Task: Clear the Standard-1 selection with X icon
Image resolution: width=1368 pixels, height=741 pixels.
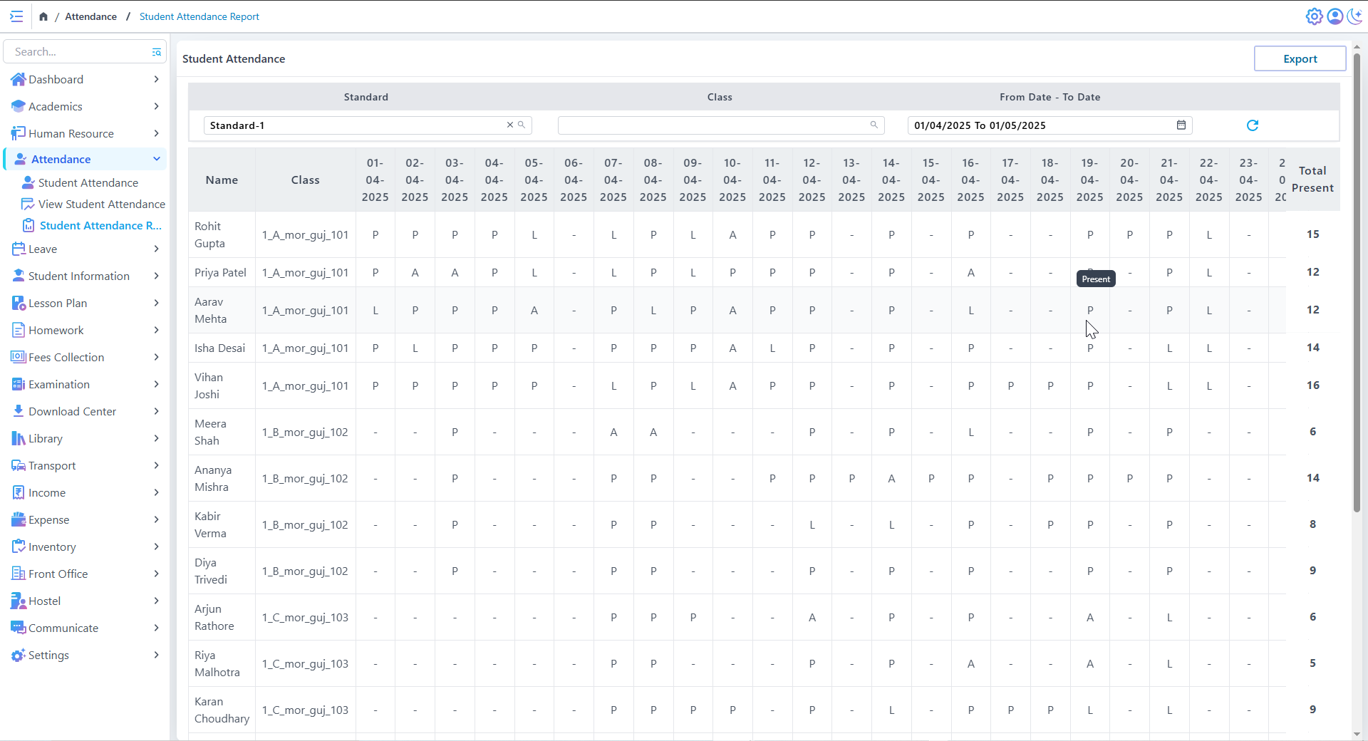Action: pyautogui.click(x=509, y=125)
